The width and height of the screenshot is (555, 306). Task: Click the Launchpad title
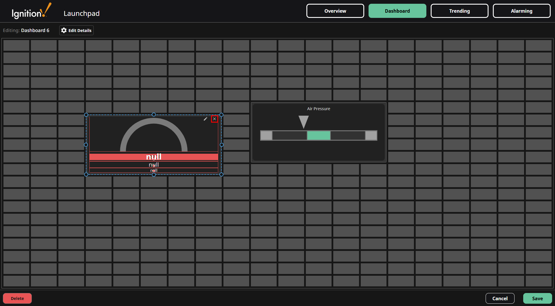point(82,13)
